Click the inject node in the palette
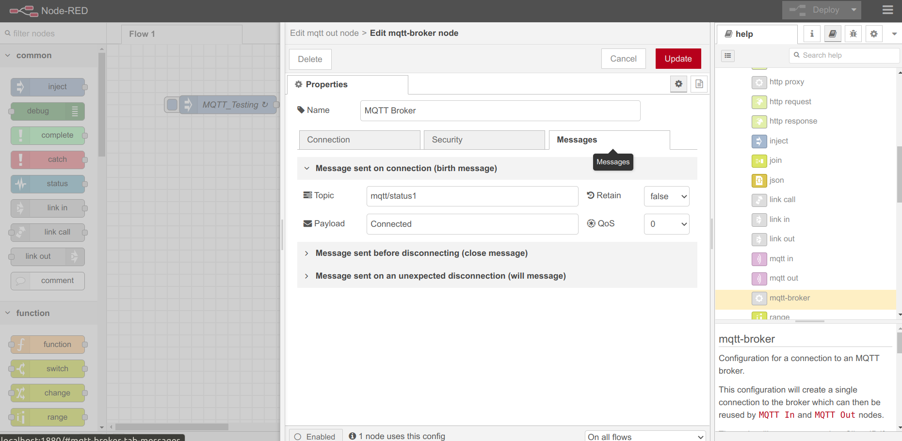Image resolution: width=902 pixels, height=441 pixels. tap(48, 87)
